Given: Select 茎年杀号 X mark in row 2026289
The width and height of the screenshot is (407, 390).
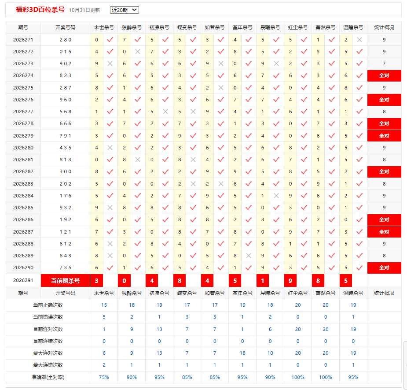Looking at the screenshot, I should tap(249, 256).
